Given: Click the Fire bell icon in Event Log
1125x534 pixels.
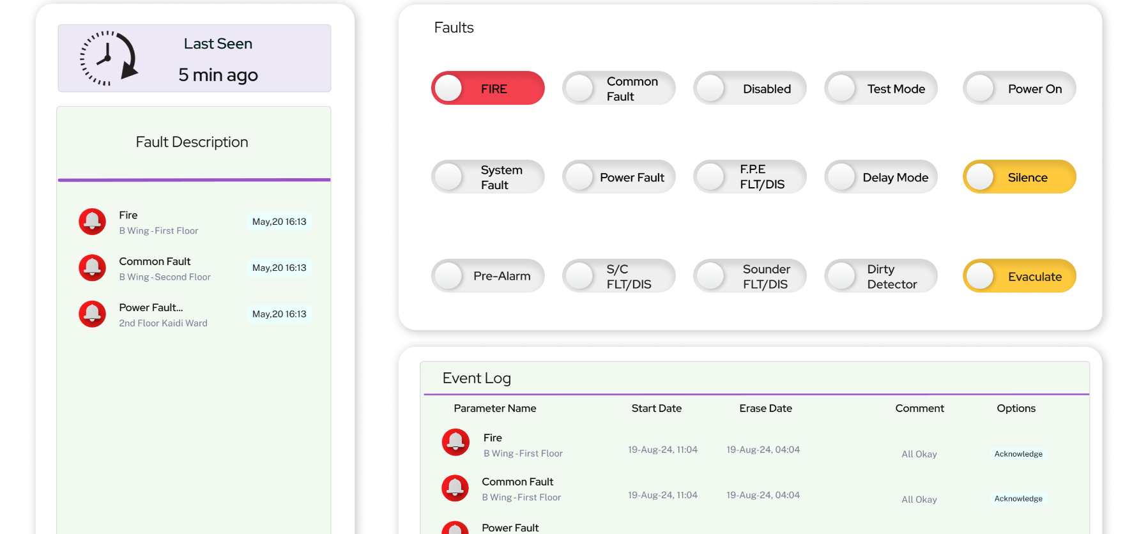Looking at the screenshot, I should 455,442.
